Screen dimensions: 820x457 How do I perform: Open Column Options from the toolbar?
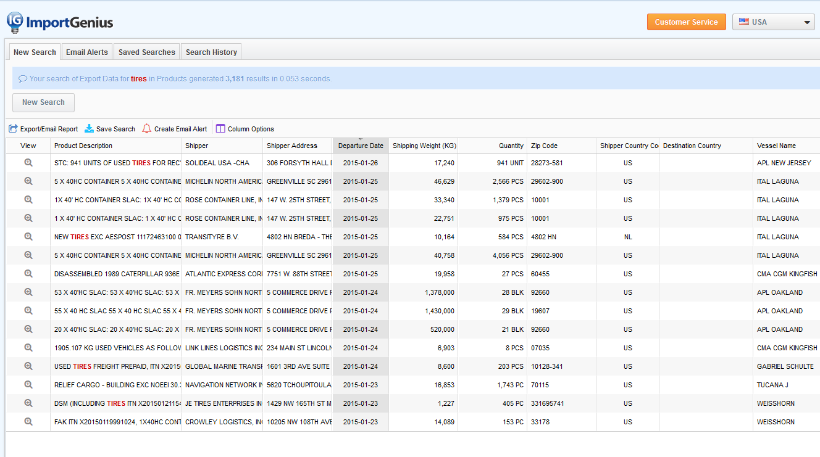click(245, 129)
